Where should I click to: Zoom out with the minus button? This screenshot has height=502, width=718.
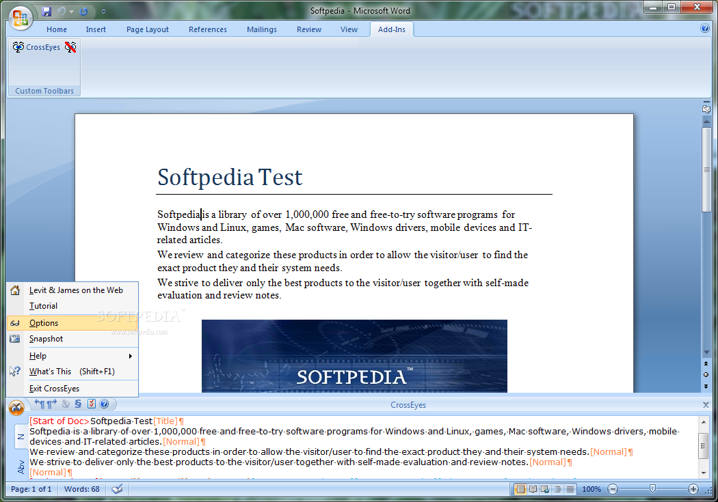pos(613,489)
